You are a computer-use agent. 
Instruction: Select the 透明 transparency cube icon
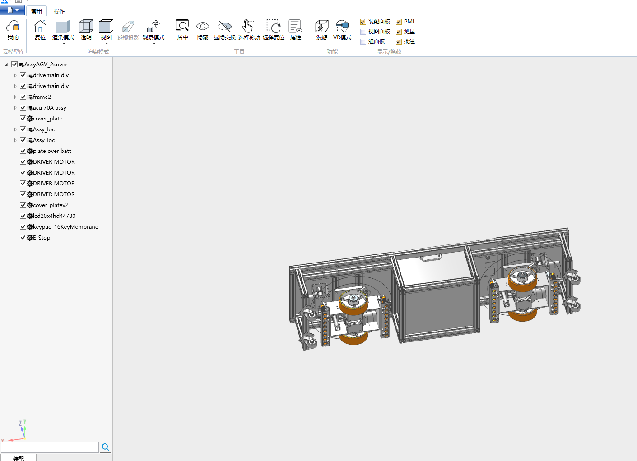(x=86, y=30)
